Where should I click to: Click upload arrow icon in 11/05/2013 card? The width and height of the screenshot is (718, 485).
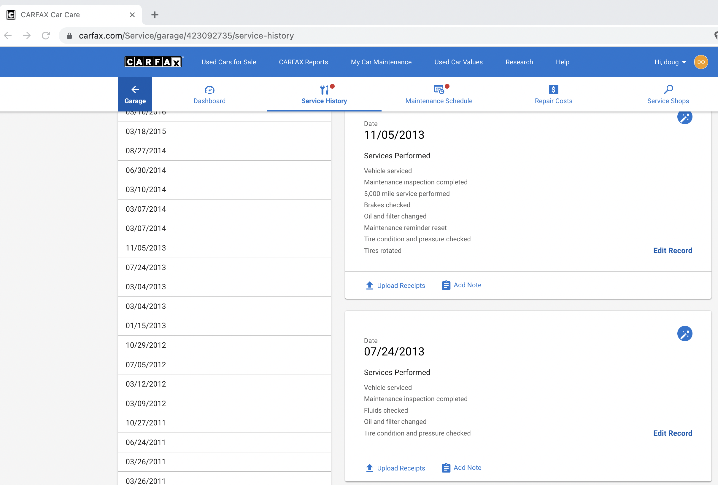pyautogui.click(x=369, y=285)
